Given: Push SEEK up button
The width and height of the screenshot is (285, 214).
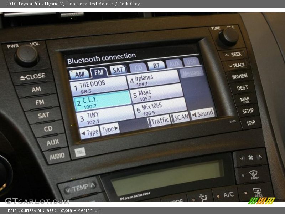Looking at the screenshot, I should click(x=233, y=55).
